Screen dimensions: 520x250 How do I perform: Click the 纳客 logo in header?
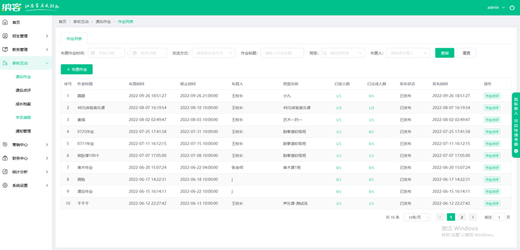click(12, 7)
